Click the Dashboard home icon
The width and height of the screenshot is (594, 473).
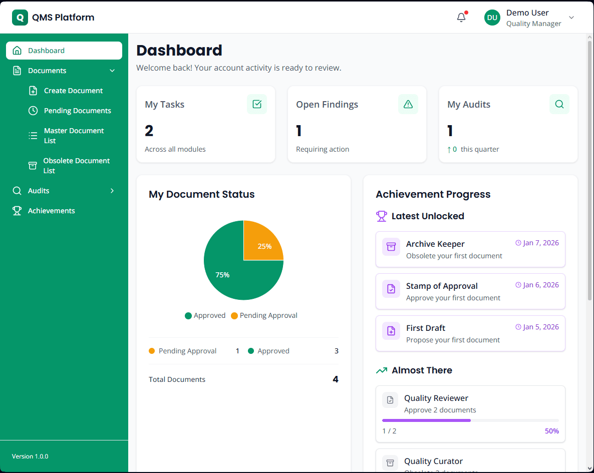click(17, 51)
